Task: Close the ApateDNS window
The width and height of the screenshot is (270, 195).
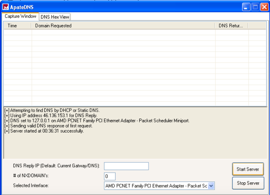Action: [x=265, y=7]
